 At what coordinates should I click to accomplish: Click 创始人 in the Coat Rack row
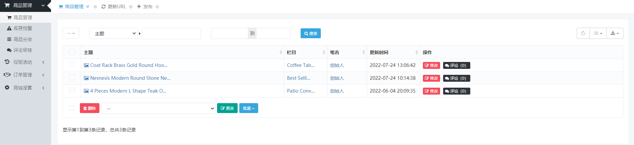[x=337, y=65]
